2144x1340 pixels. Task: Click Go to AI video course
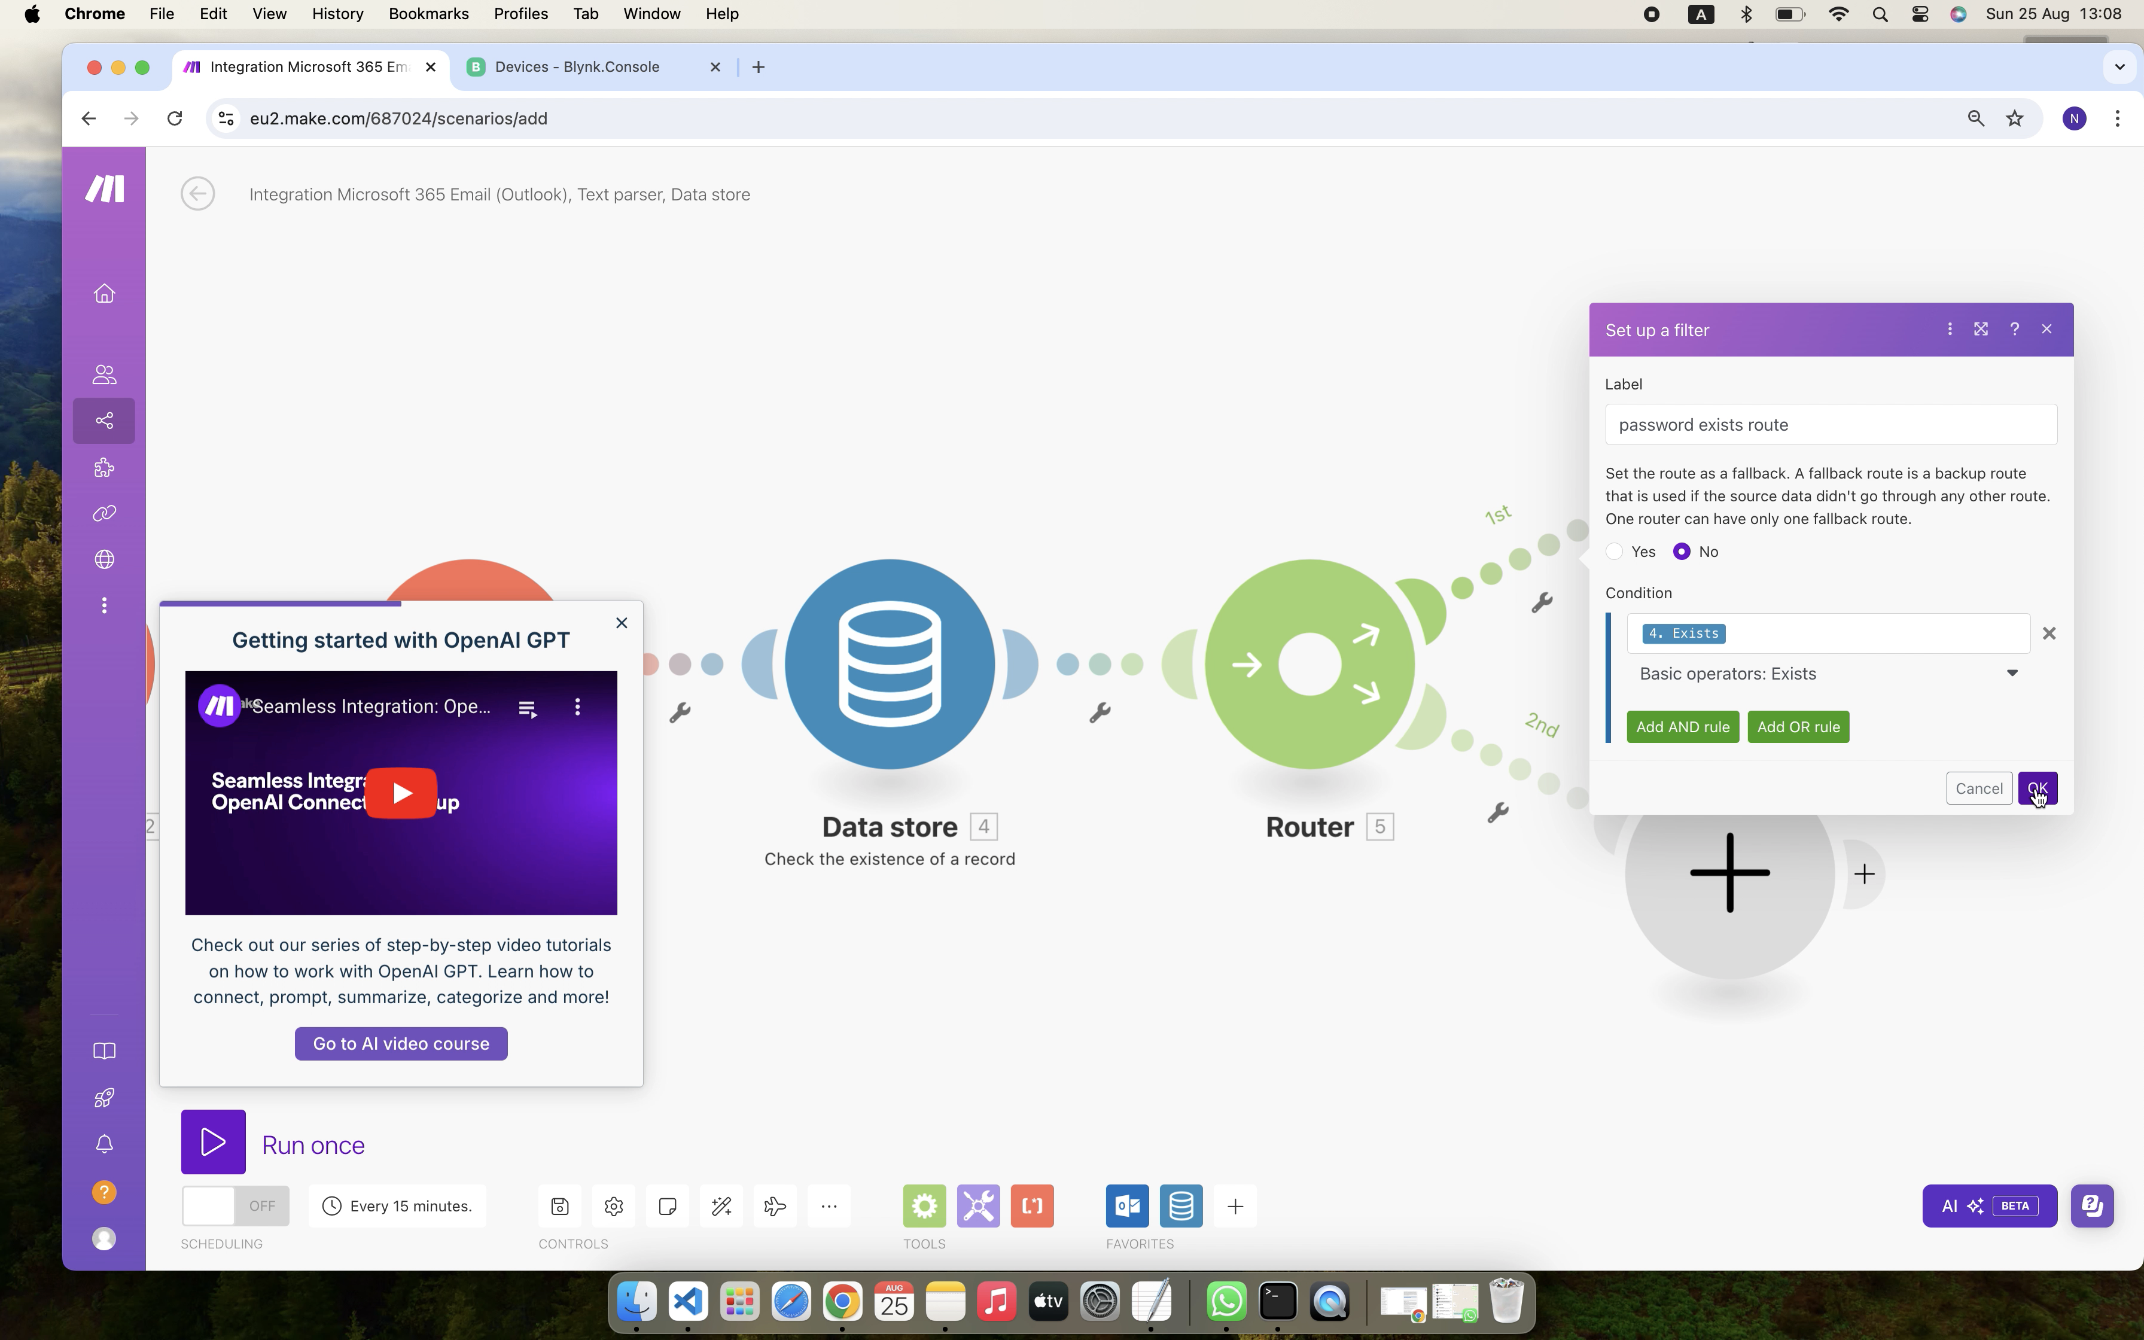point(401,1044)
